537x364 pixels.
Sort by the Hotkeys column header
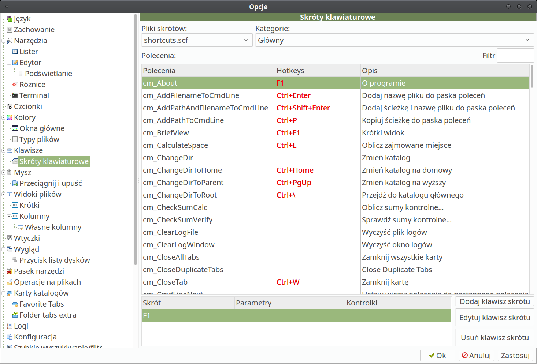(x=318, y=71)
